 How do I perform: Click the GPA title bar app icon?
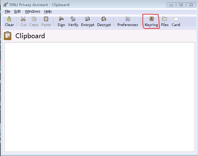[5, 5]
